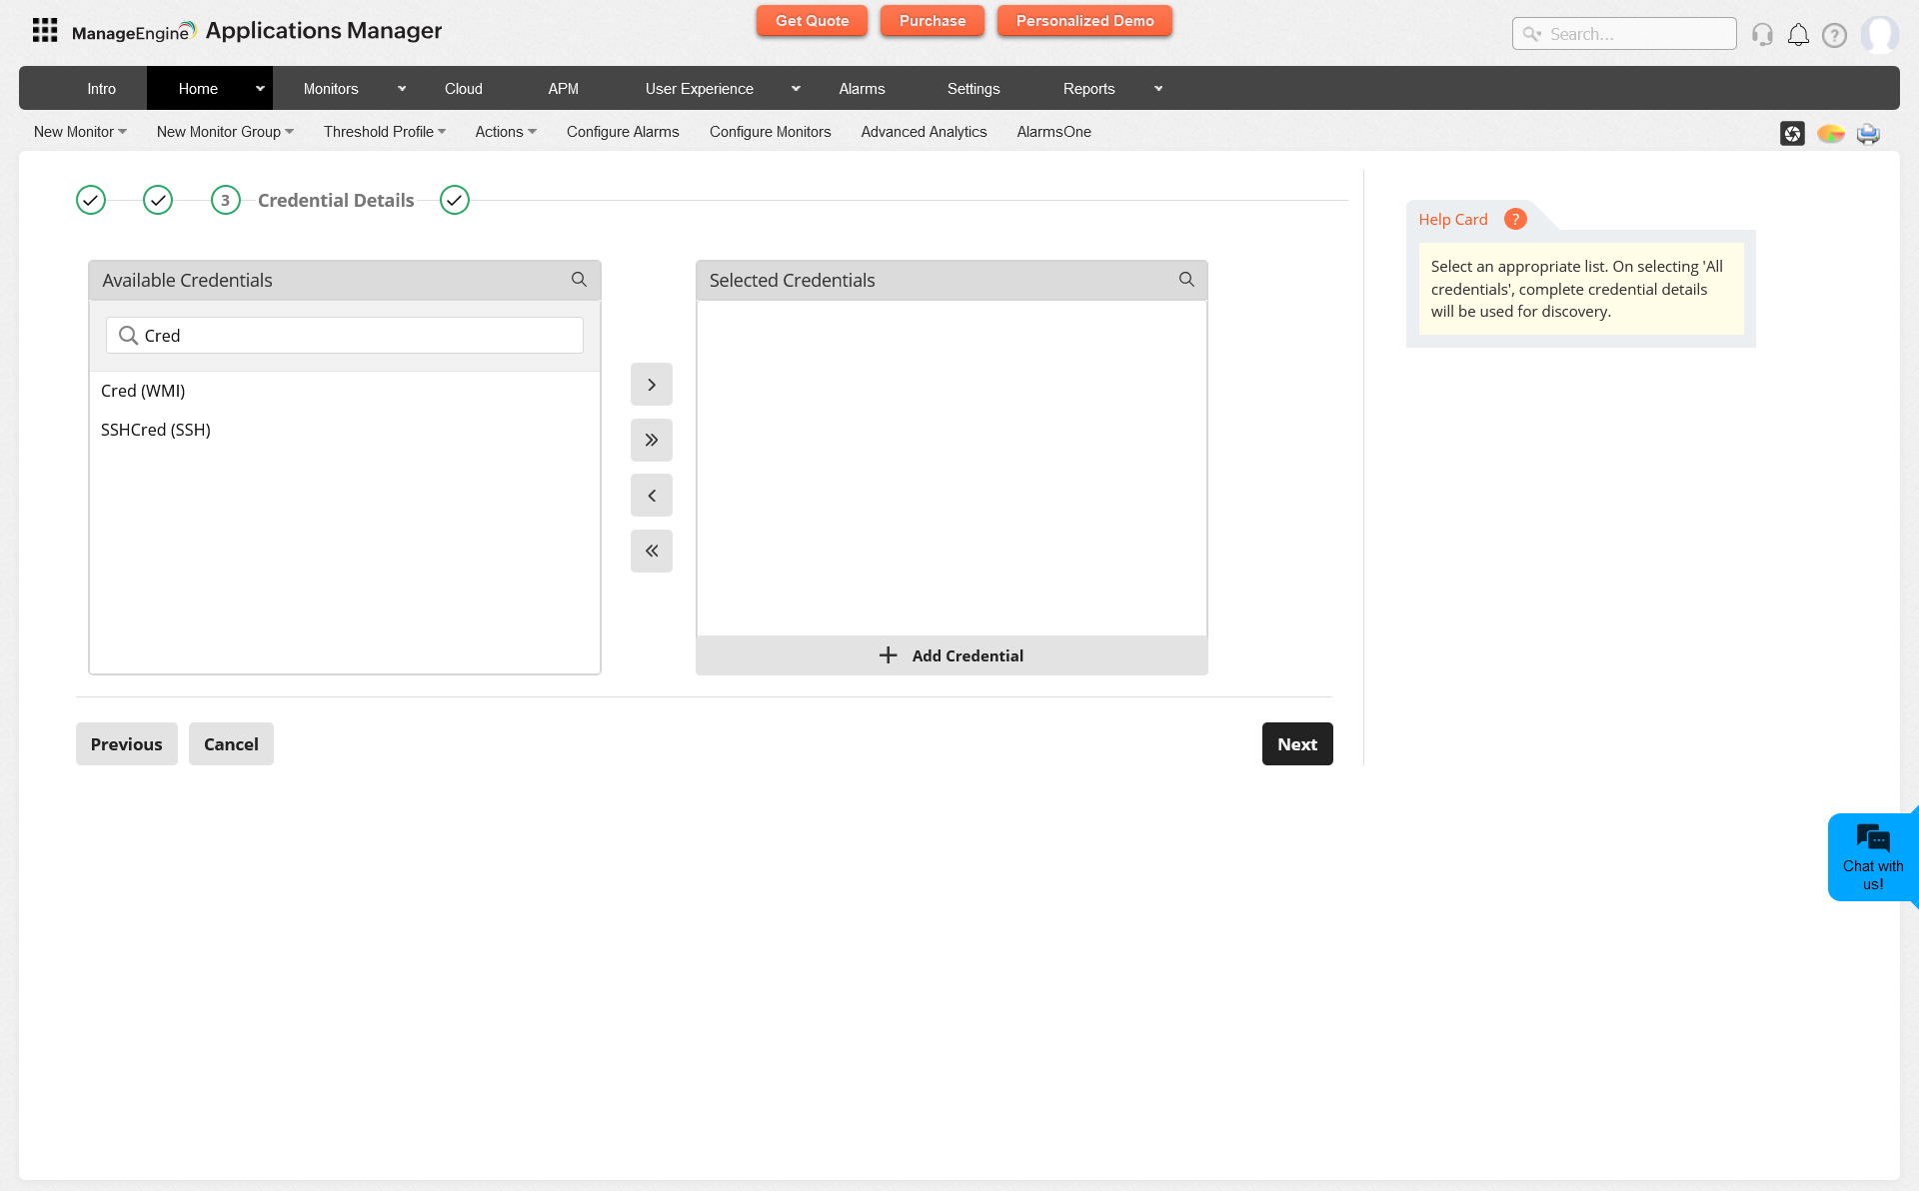
Task: Click the pie chart icon in toolbar
Action: 1830,133
